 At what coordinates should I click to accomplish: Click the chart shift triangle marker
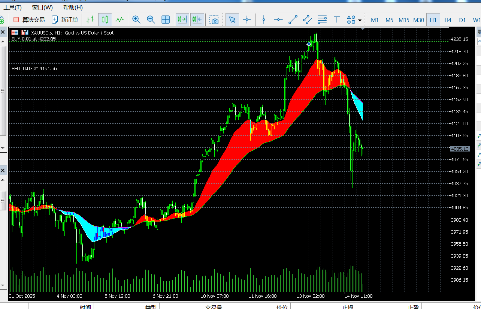coord(363,29)
